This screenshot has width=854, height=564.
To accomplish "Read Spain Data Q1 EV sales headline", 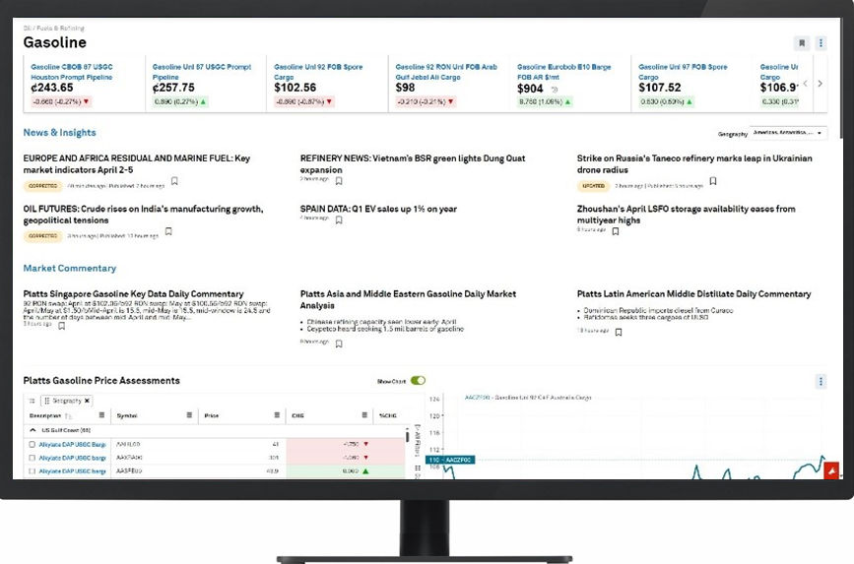I will [x=378, y=209].
